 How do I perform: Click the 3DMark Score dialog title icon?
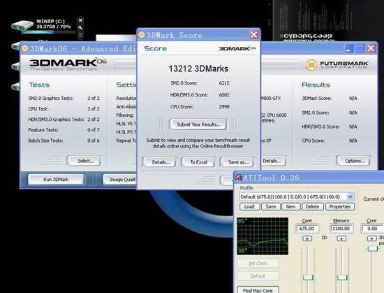pyautogui.click(x=142, y=35)
